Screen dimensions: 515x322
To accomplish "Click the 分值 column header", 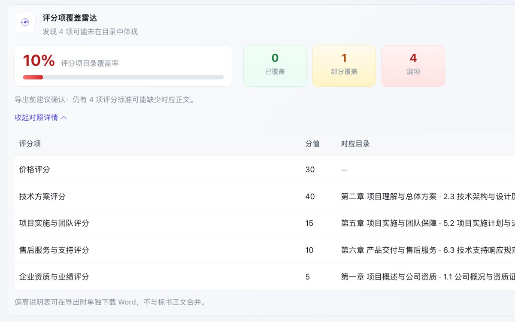I will click(312, 144).
